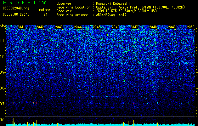Click the meteor count value 21
The height and width of the screenshot is (126, 198).
[x=45, y=14]
